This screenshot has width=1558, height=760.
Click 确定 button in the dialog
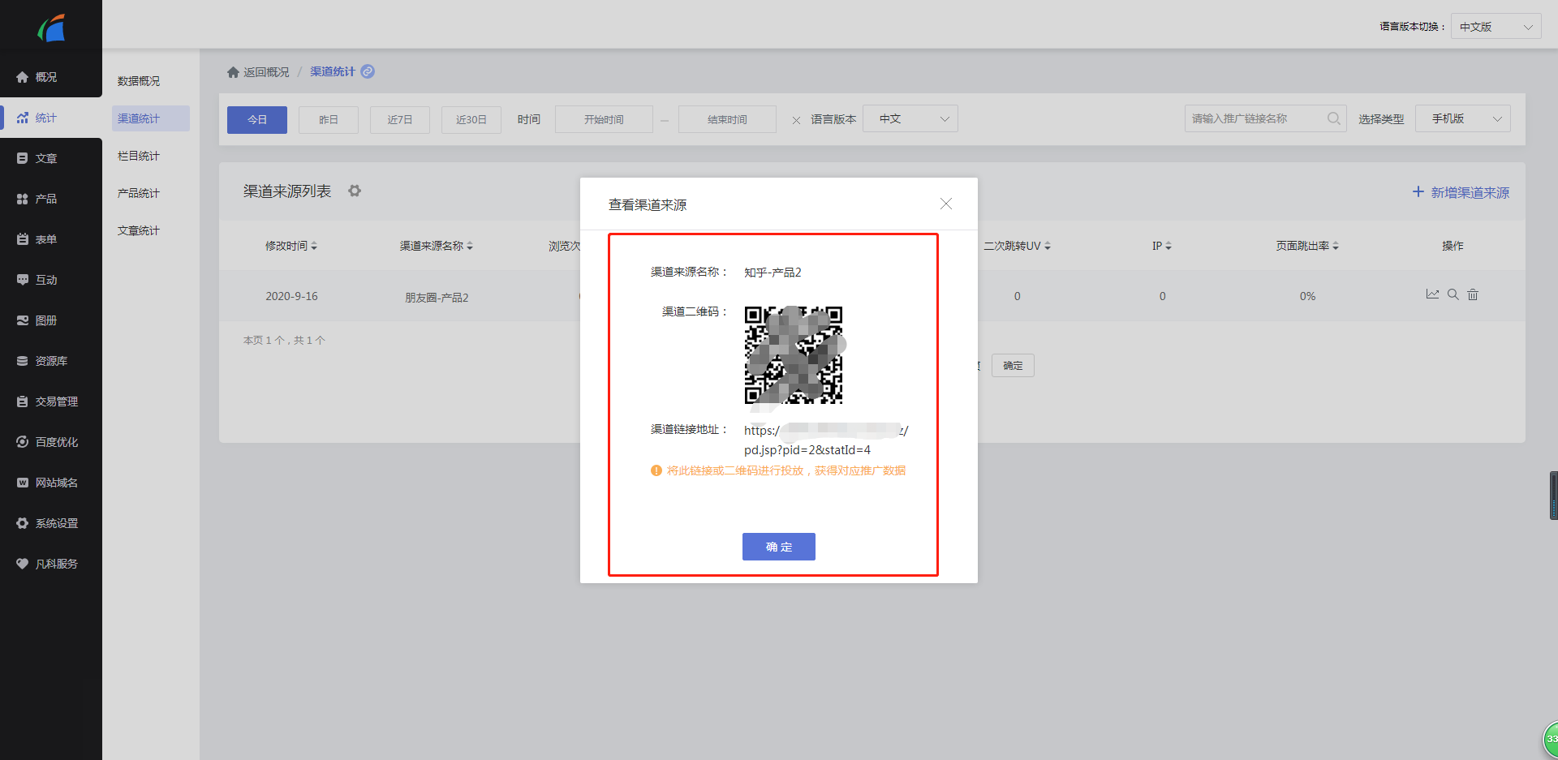(779, 547)
